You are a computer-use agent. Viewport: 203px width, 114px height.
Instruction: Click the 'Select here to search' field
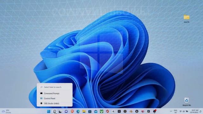(55, 87)
